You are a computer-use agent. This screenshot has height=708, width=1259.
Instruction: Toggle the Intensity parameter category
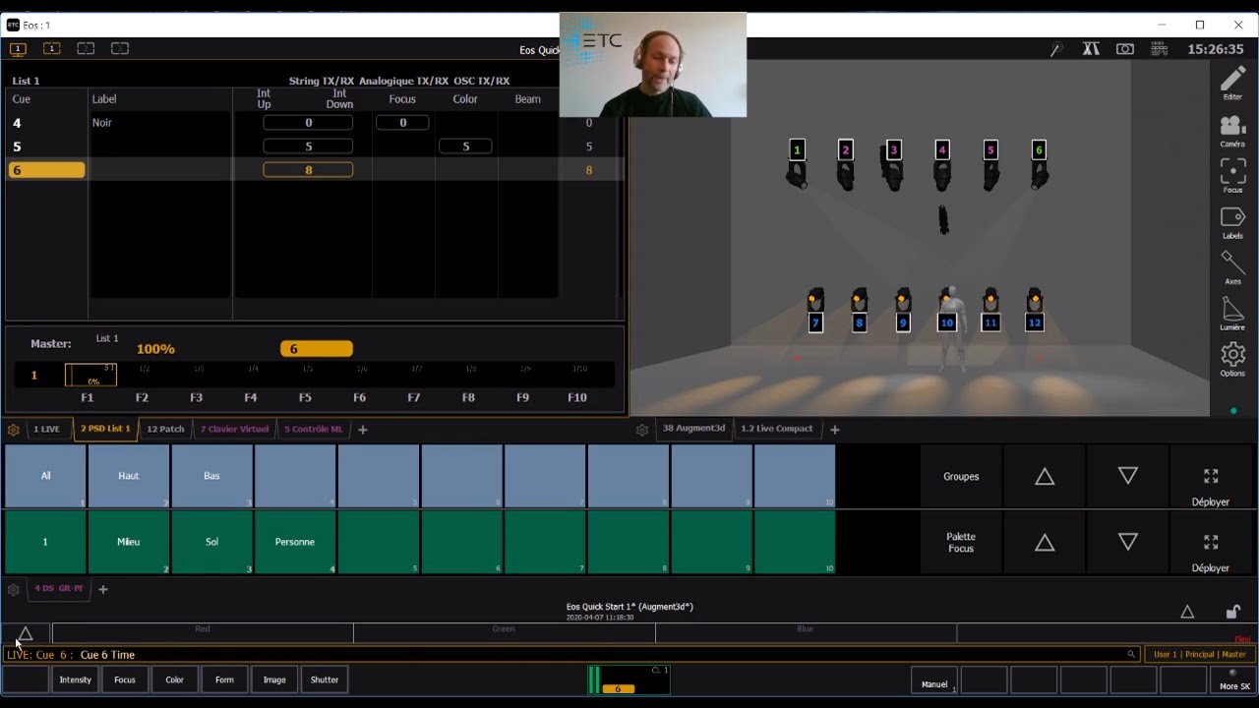click(x=75, y=679)
